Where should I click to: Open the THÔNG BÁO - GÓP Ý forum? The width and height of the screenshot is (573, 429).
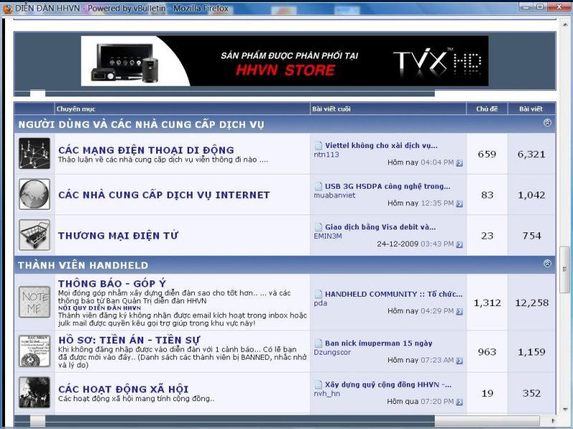pos(112,284)
